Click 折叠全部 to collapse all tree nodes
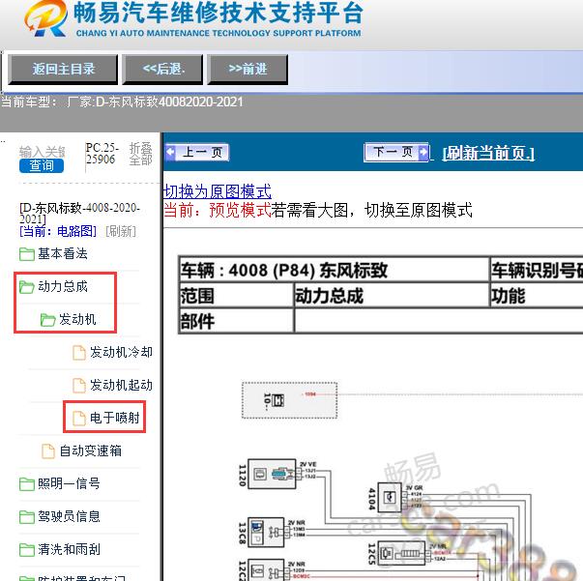583x581 pixels. tap(140, 154)
